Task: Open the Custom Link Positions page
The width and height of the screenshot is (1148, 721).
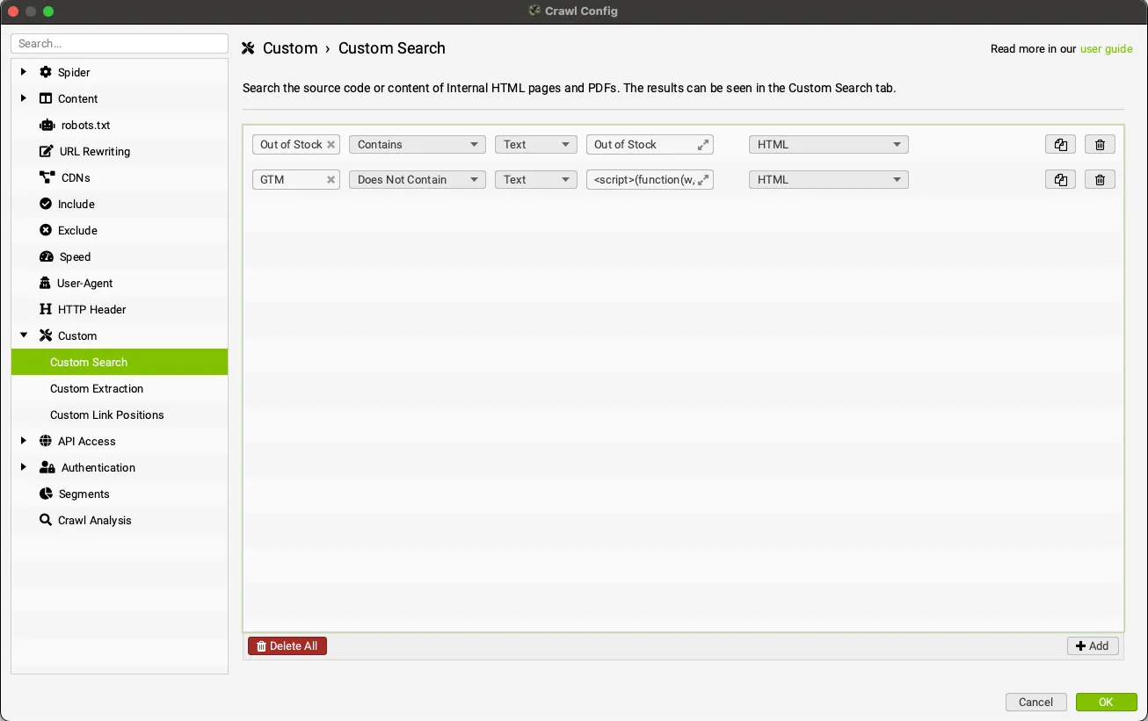Action: pos(107,415)
